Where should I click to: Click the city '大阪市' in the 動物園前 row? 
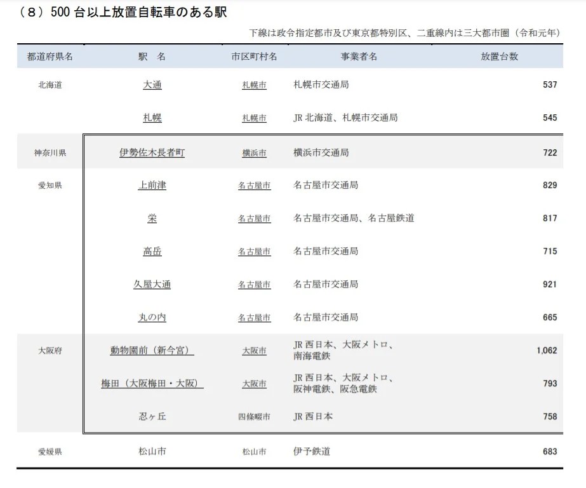(x=254, y=351)
